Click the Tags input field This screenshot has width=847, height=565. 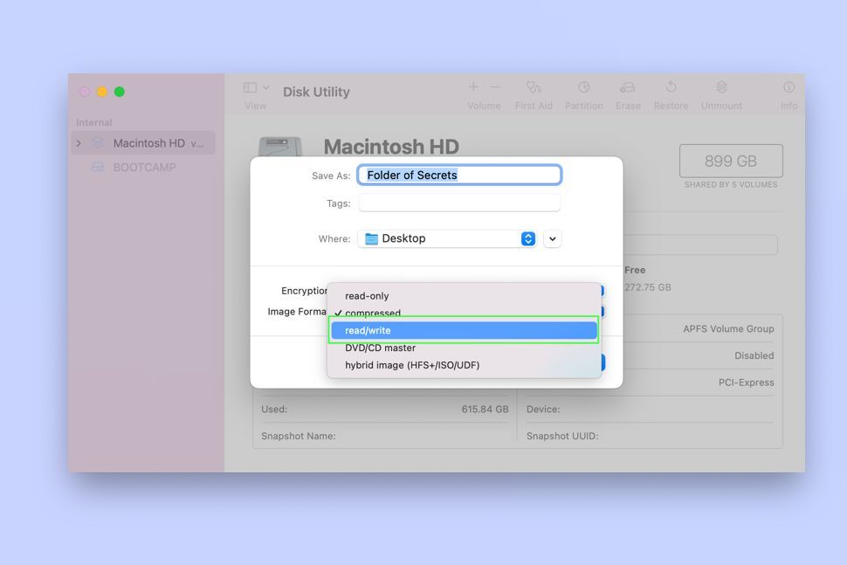pyautogui.click(x=459, y=203)
